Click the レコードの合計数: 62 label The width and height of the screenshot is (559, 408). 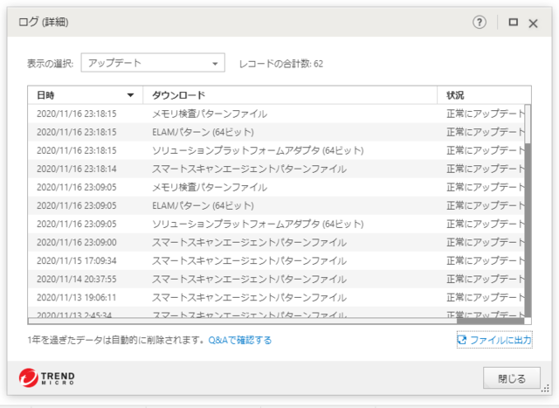pyautogui.click(x=281, y=64)
